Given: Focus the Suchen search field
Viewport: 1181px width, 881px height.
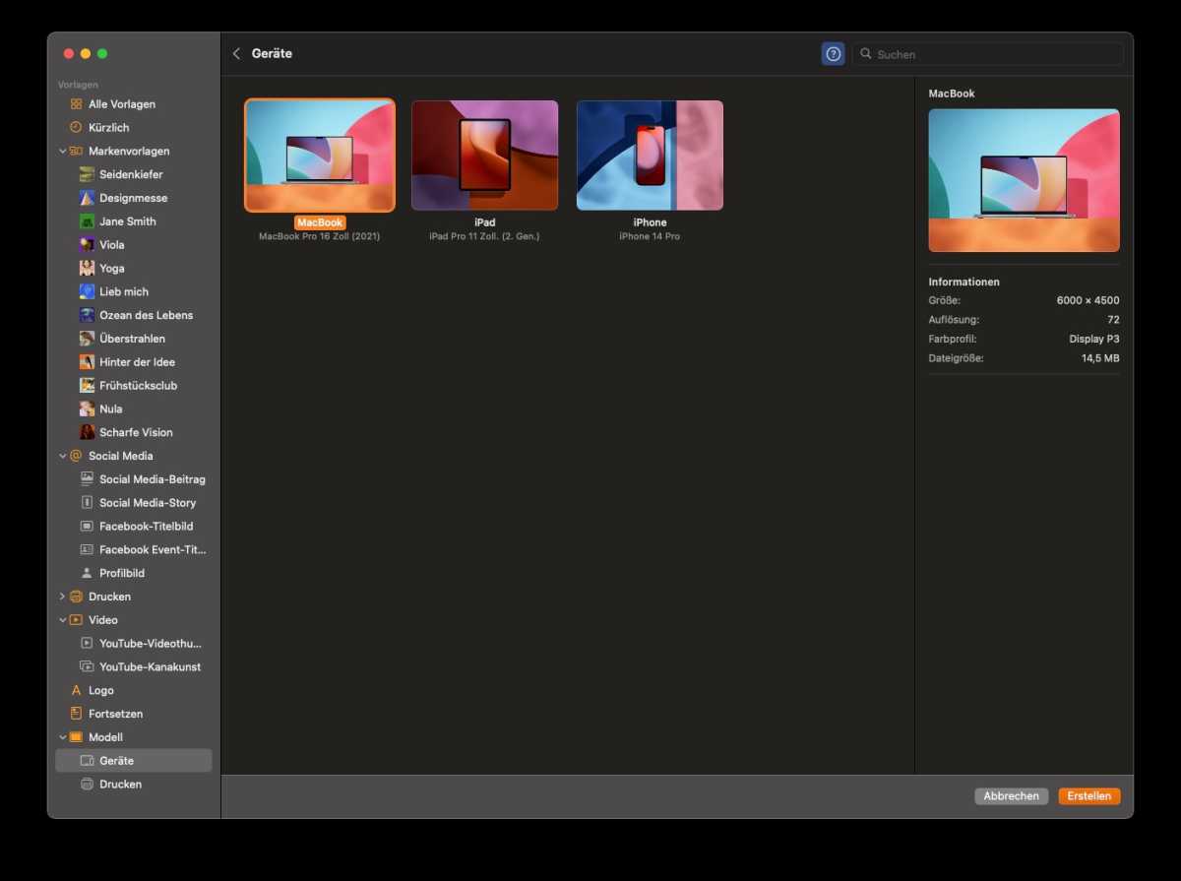Looking at the screenshot, I should [988, 54].
